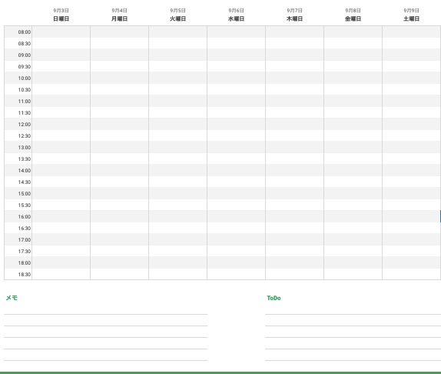441x374 pixels.
Task: Click the ToDo section heading
Action: 274,298
